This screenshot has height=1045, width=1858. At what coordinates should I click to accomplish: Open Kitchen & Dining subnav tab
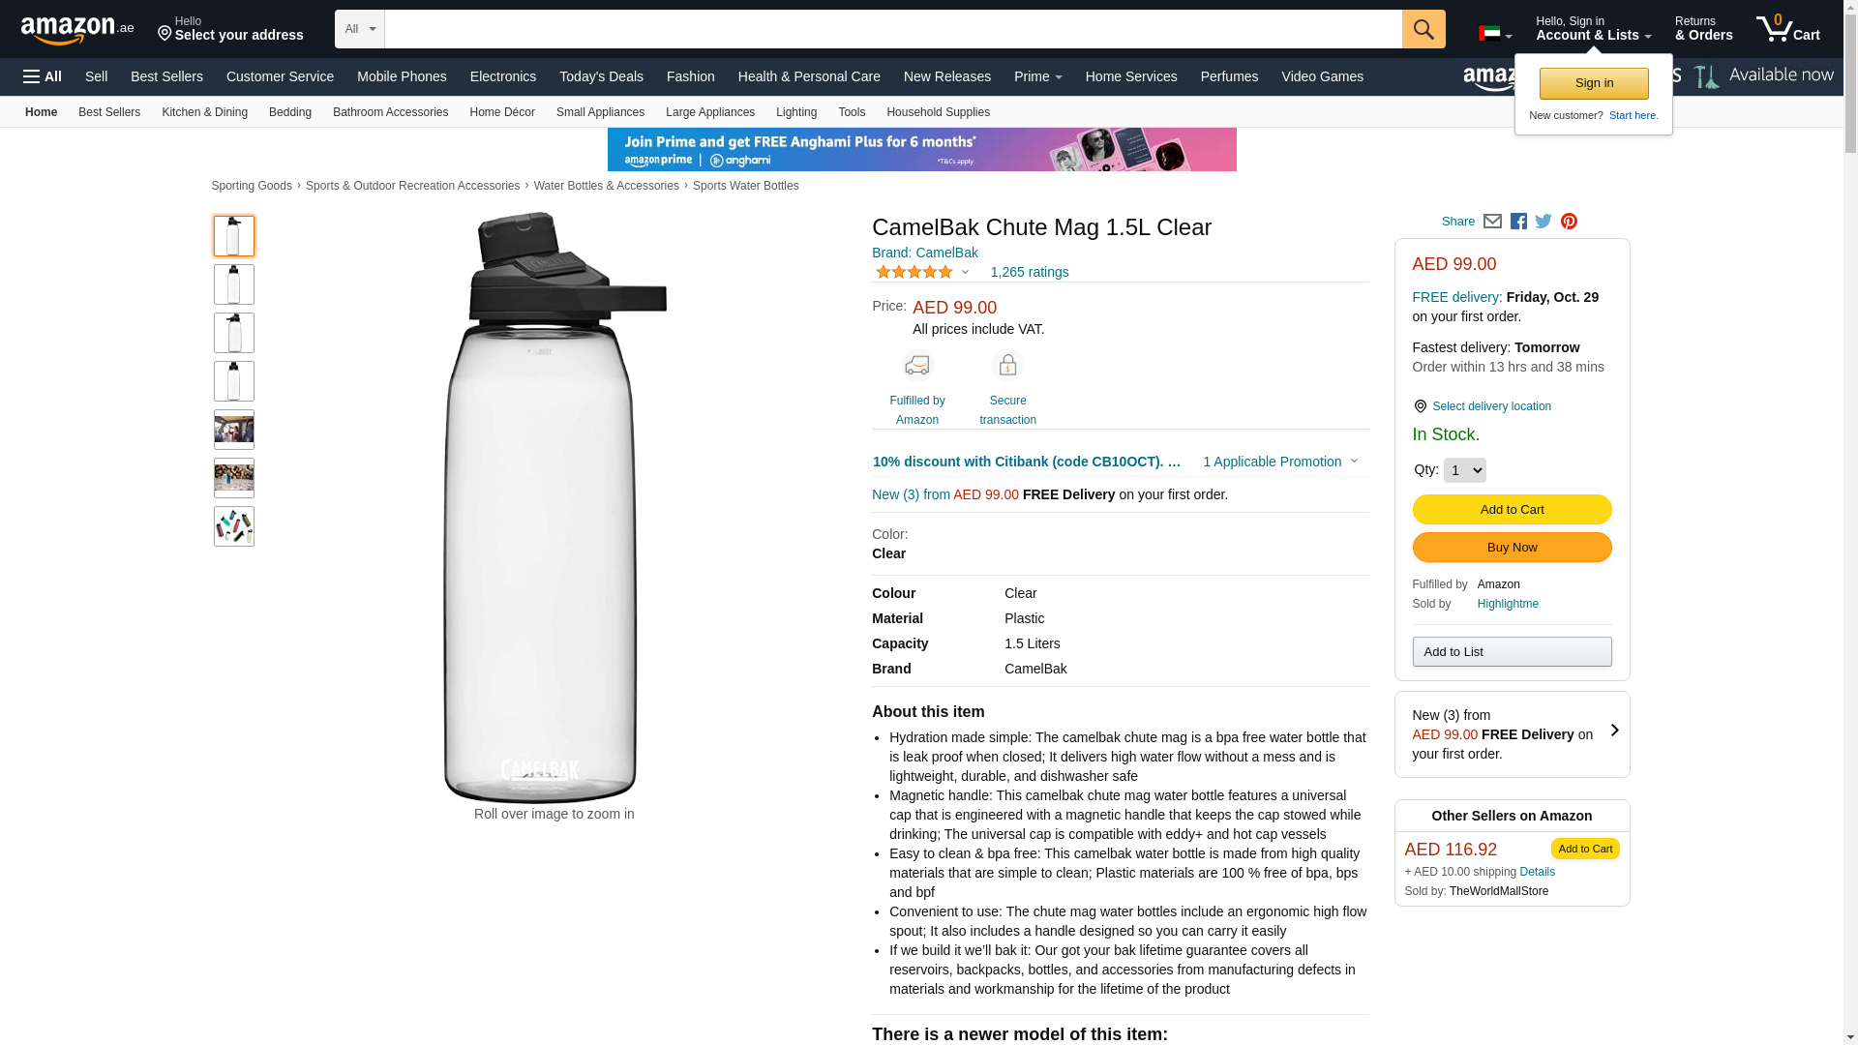click(204, 112)
